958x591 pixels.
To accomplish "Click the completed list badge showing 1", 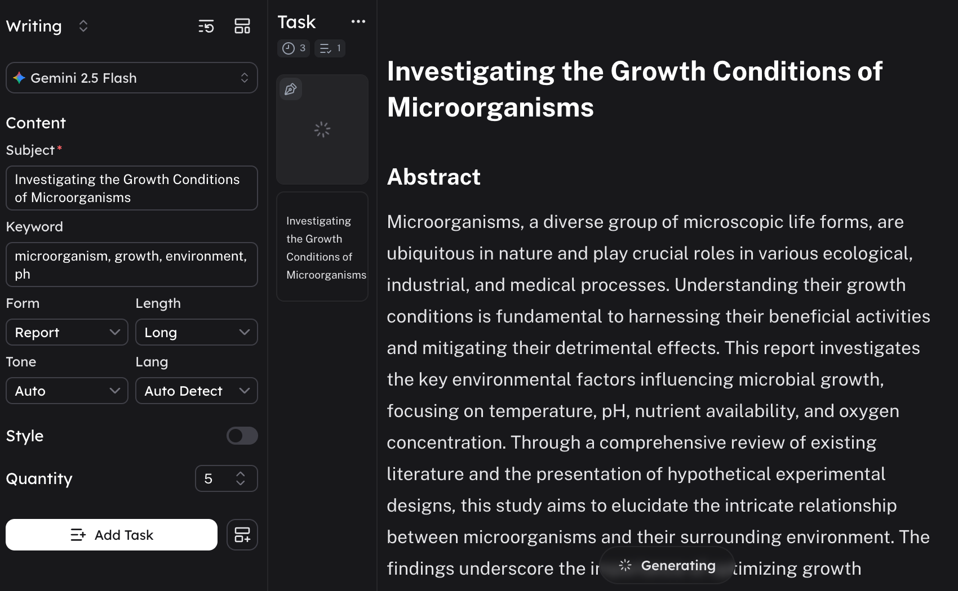I will click(330, 48).
